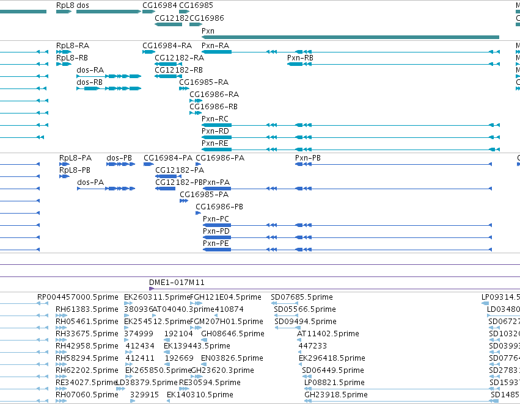Click the RpL8 gene label
Viewport: 520px width, 404px height.
pos(65,5)
